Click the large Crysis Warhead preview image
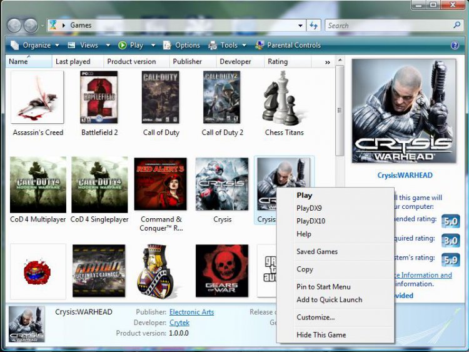Image resolution: width=469 pixels, height=352 pixels. pyautogui.click(x=404, y=111)
